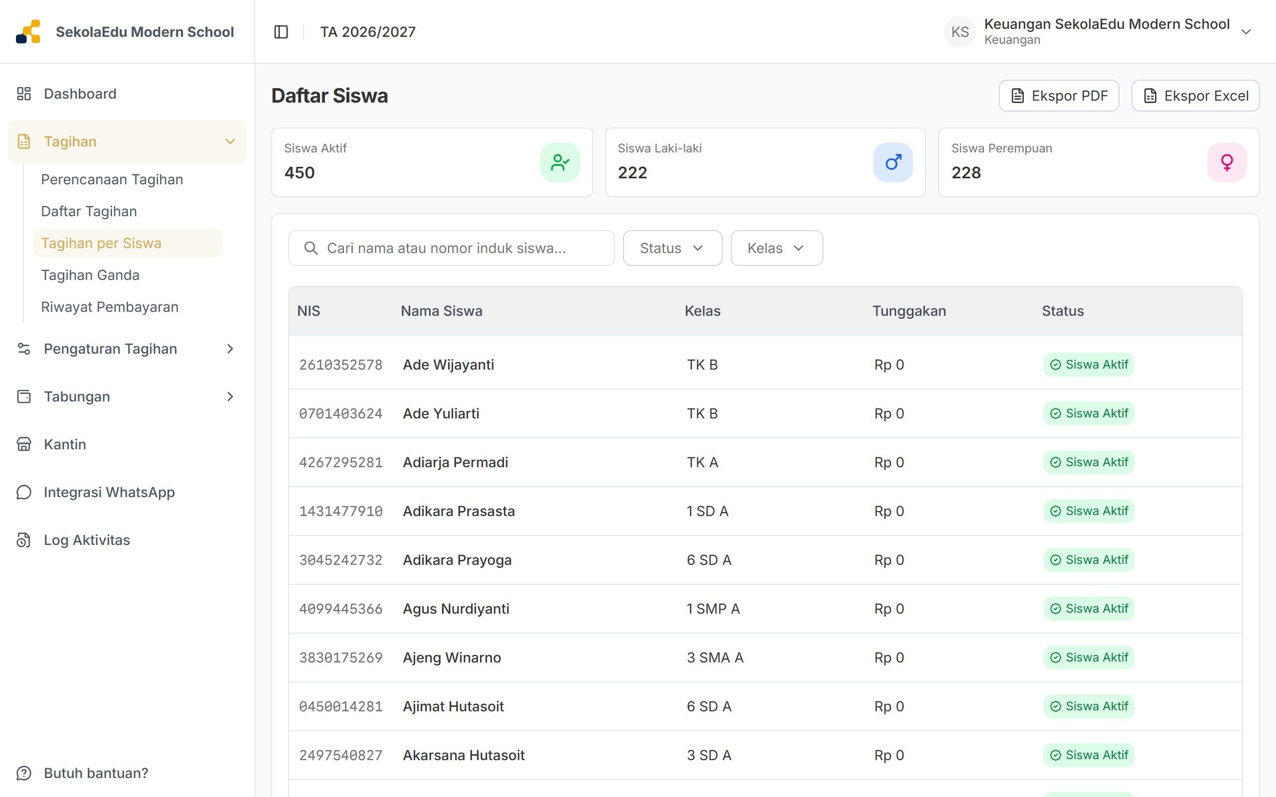Viewport: 1276px width, 797px height.
Task: Click the help question mark icon
Action: pyautogui.click(x=24, y=773)
